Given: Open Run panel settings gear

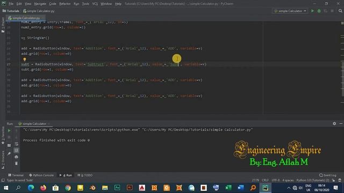Looking at the screenshot, I should click(334, 124).
